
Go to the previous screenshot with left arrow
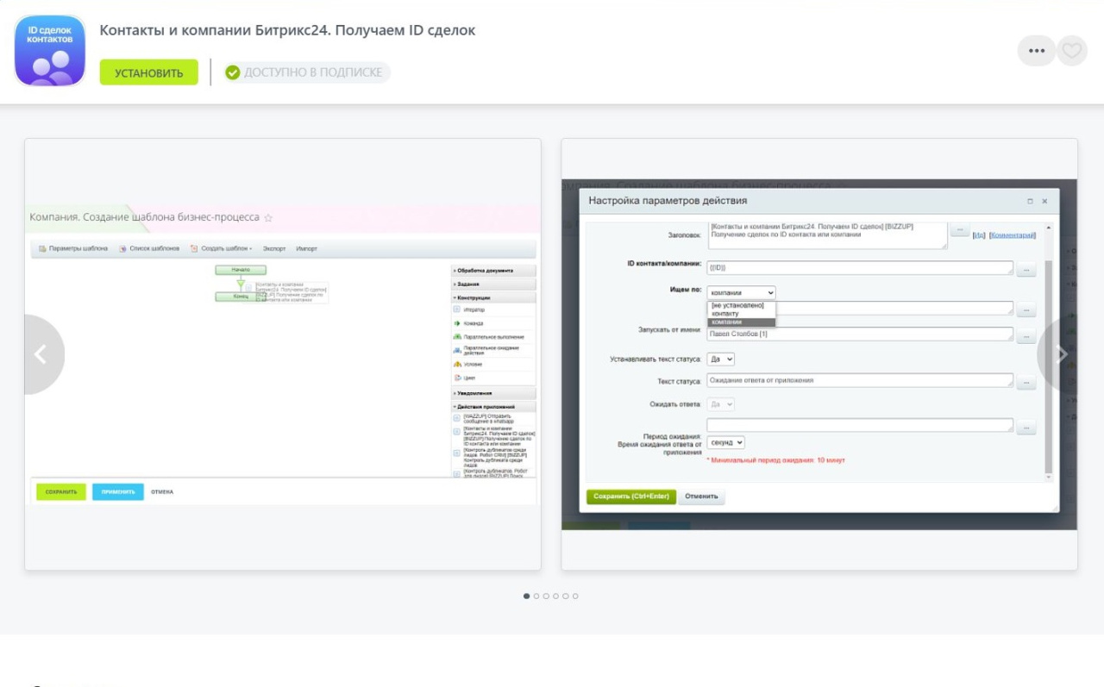click(x=41, y=354)
